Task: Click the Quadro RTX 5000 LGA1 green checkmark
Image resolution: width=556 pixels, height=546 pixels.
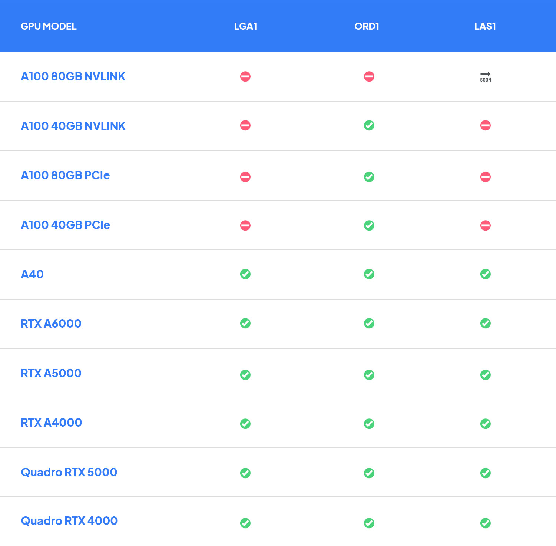Action: 245,473
